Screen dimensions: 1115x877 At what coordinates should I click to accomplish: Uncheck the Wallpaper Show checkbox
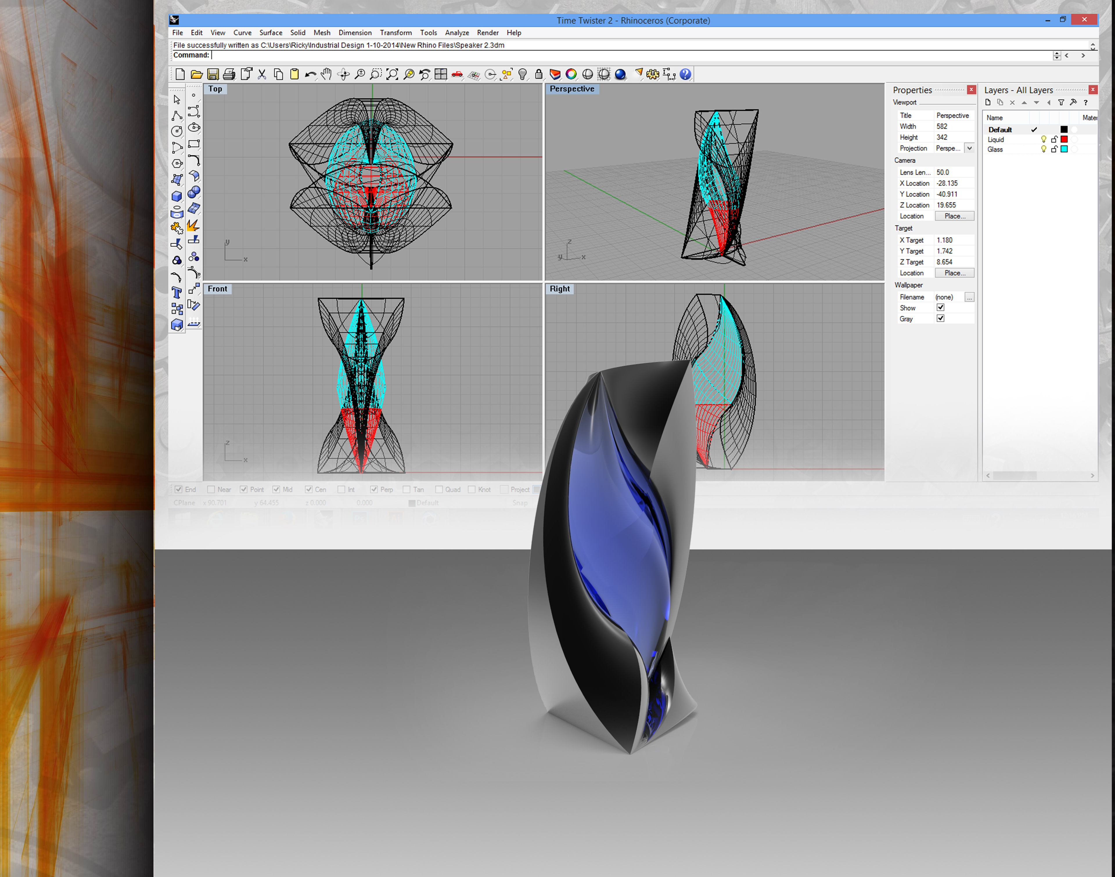click(x=940, y=308)
